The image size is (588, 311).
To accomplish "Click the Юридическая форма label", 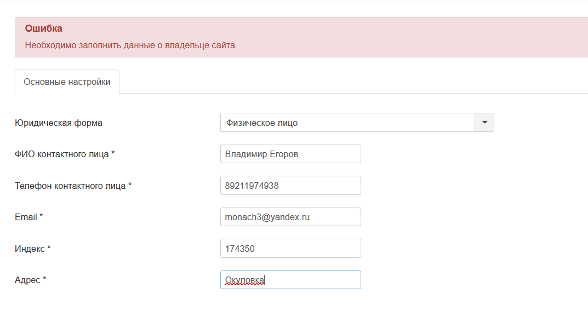I will tap(59, 123).
